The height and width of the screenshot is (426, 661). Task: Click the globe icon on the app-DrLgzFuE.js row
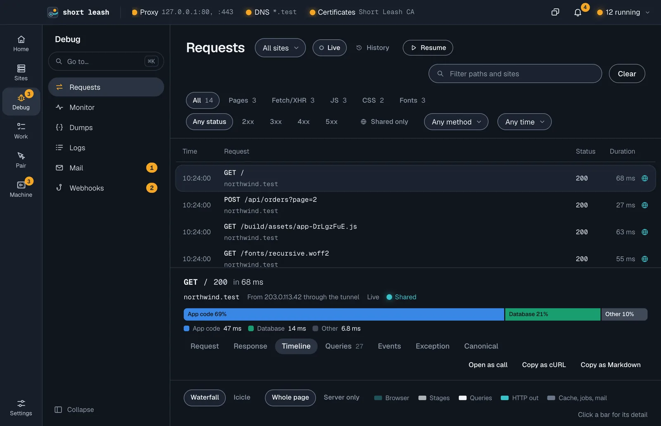click(x=644, y=232)
